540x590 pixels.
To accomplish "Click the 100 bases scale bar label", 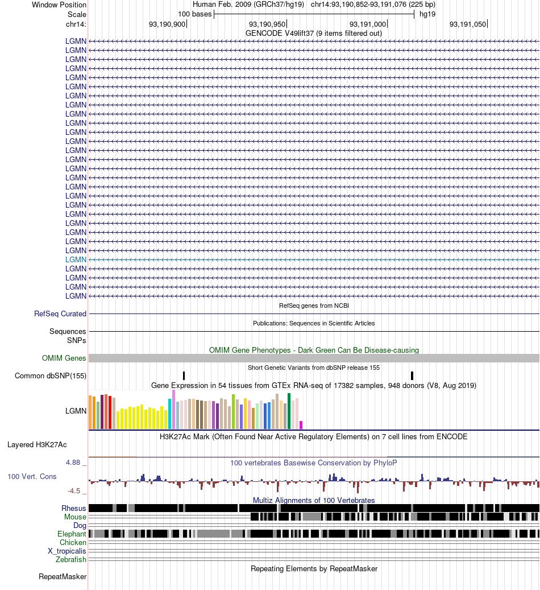I will click(x=195, y=14).
